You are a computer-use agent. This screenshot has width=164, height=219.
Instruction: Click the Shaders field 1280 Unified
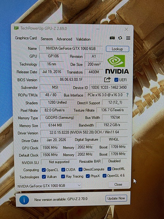click(57, 102)
